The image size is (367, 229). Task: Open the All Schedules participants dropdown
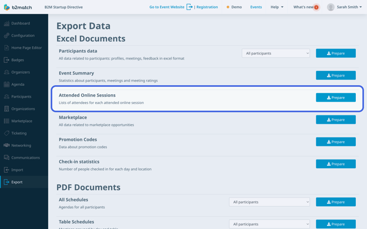coord(269,202)
